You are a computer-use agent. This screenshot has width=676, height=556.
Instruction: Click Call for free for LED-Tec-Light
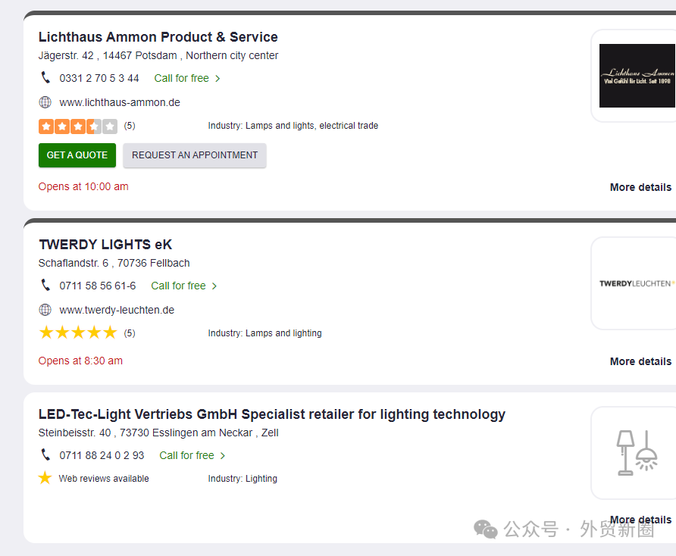pos(192,455)
